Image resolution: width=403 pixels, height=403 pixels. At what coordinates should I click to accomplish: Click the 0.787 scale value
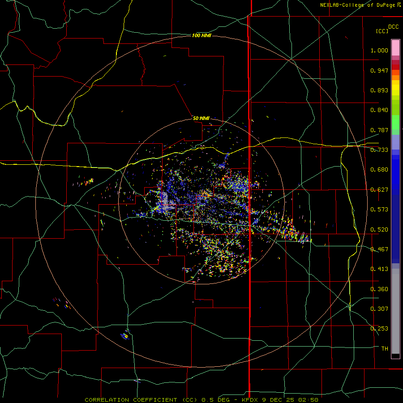point(379,130)
